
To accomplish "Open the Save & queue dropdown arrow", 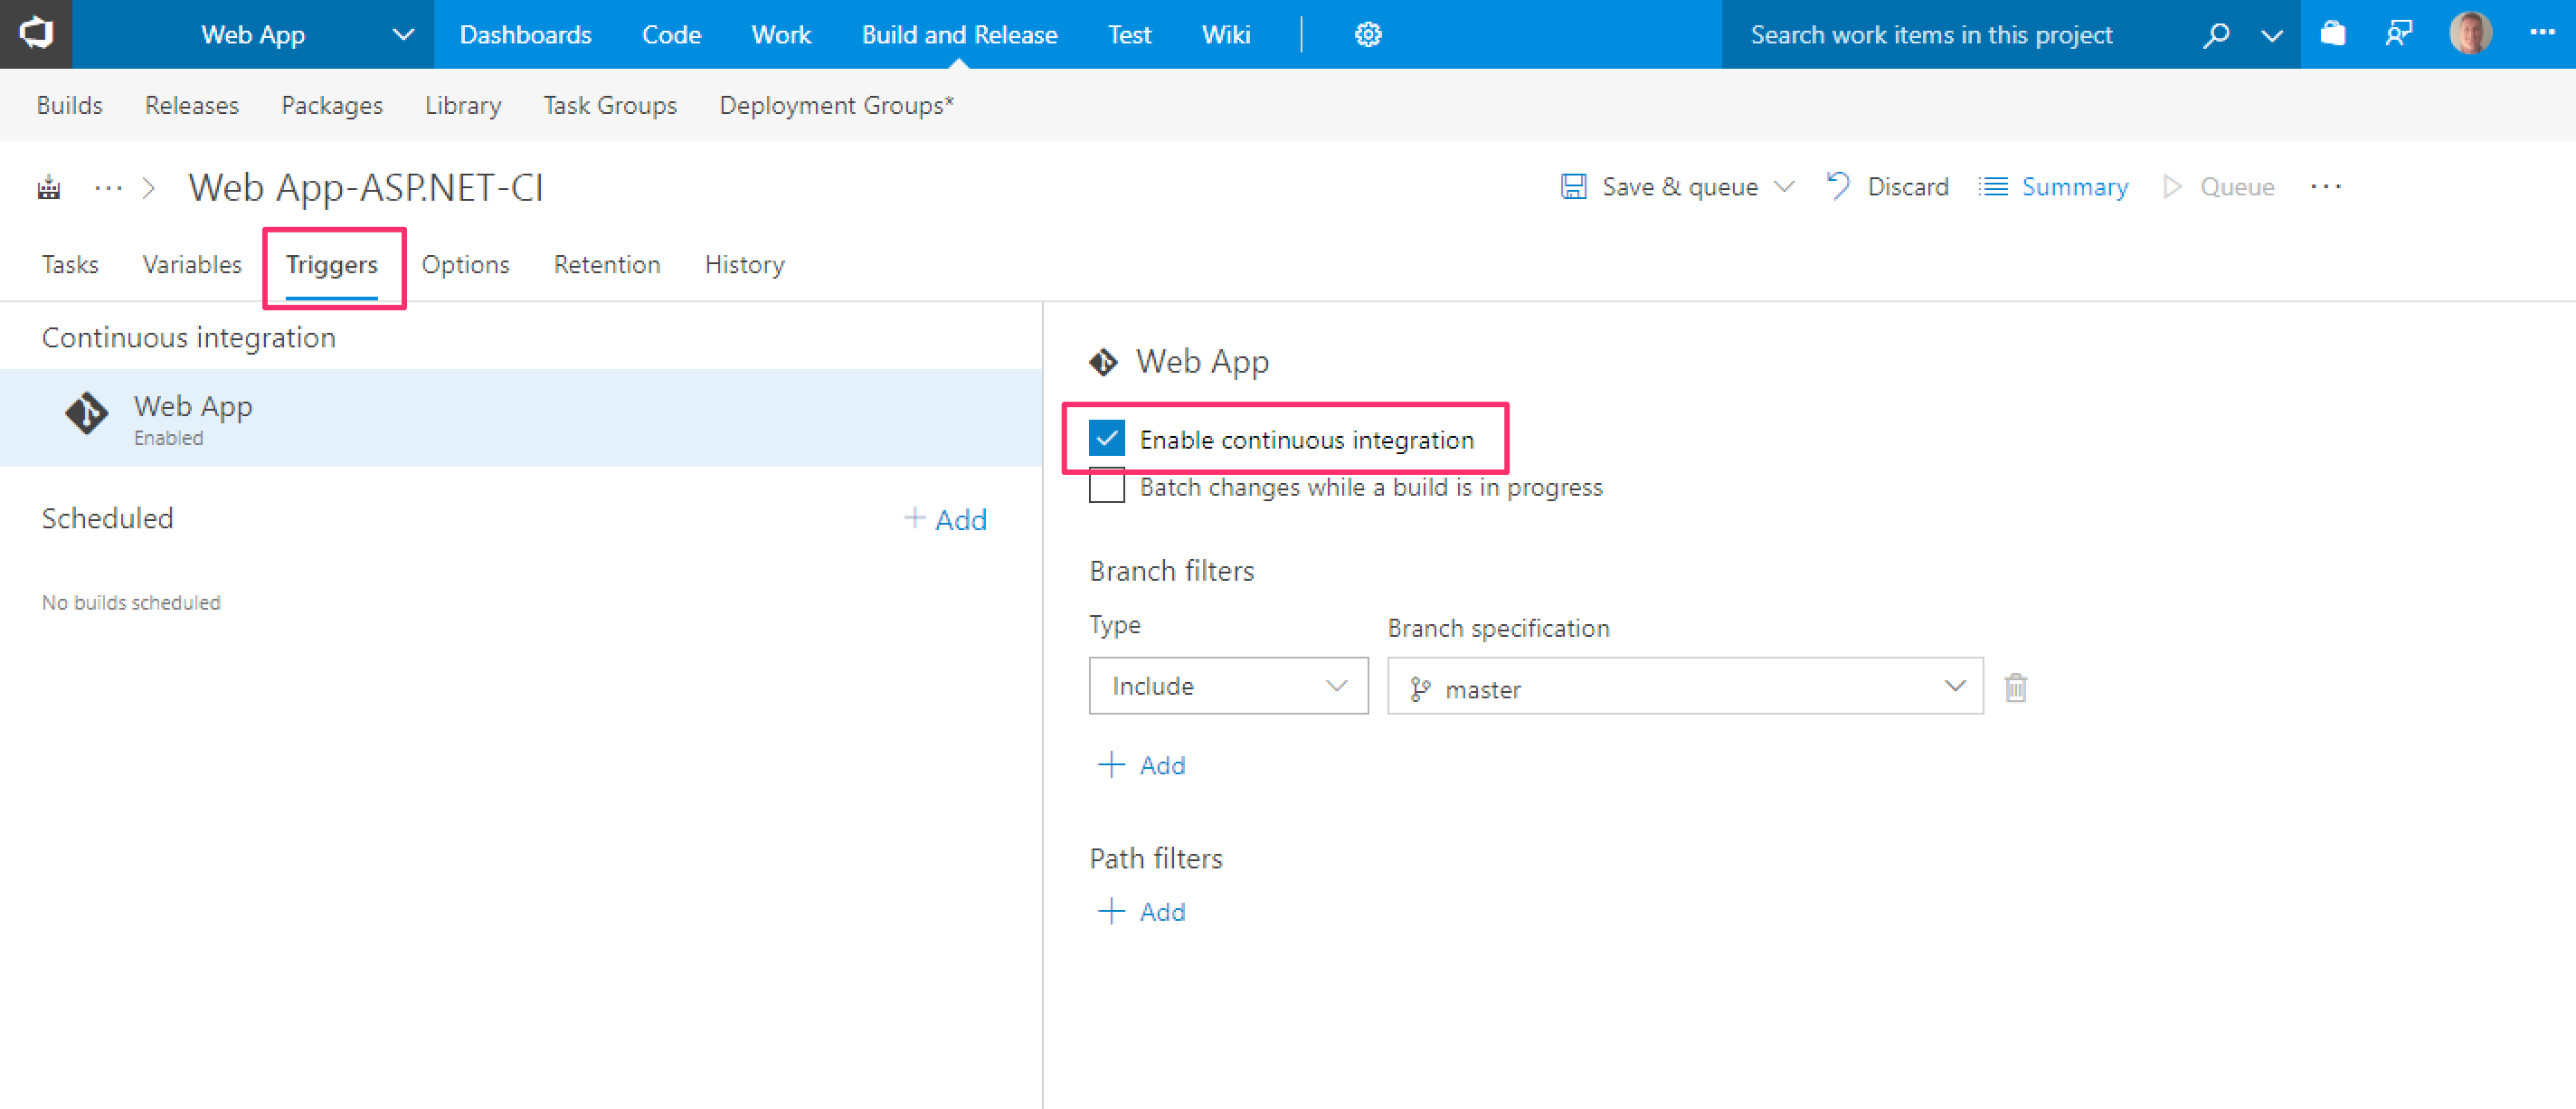I will pos(1784,187).
